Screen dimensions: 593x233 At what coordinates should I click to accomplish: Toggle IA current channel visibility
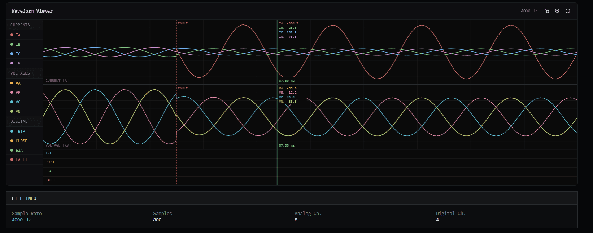tap(25, 35)
